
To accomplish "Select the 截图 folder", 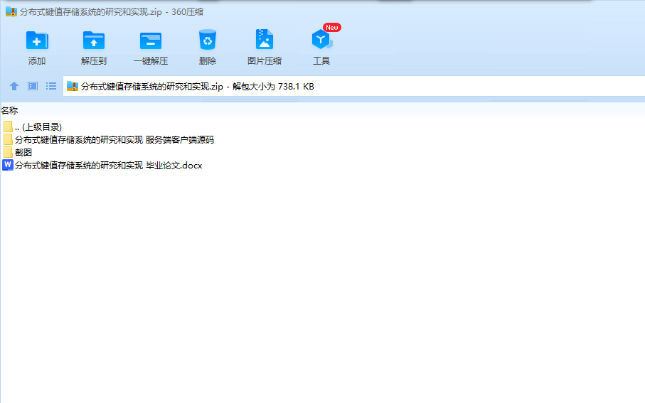I will [17, 153].
